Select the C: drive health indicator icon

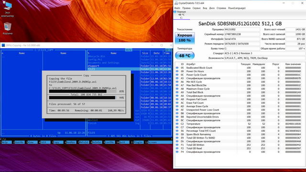pos(175,12)
